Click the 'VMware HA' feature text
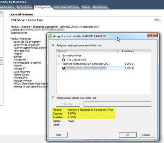Viewport: 164px width, 143px height. click(x=20, y=60)
